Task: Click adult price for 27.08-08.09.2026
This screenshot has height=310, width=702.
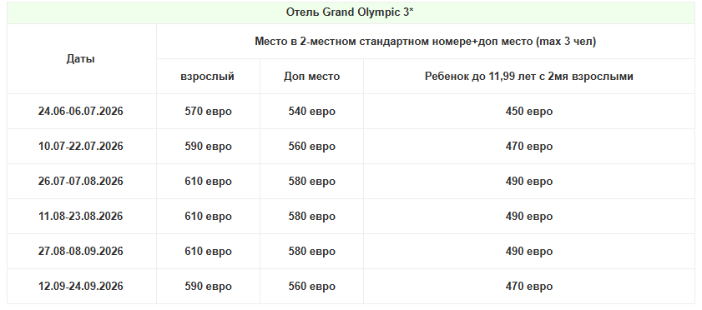Action: click(208, 251)
